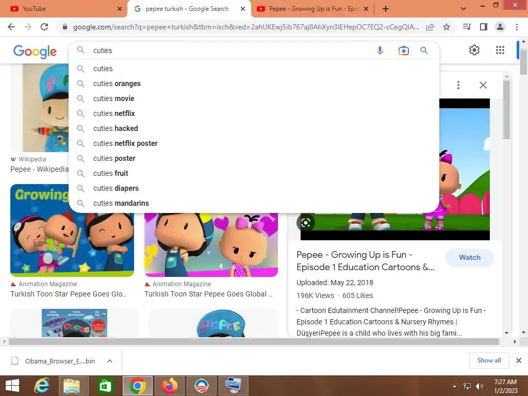Click the blue search magnifier button
The height and width of the screenshot is (396, 528).
point(424,51)
